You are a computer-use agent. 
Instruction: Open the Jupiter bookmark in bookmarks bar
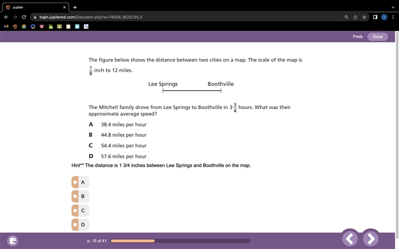15,26
